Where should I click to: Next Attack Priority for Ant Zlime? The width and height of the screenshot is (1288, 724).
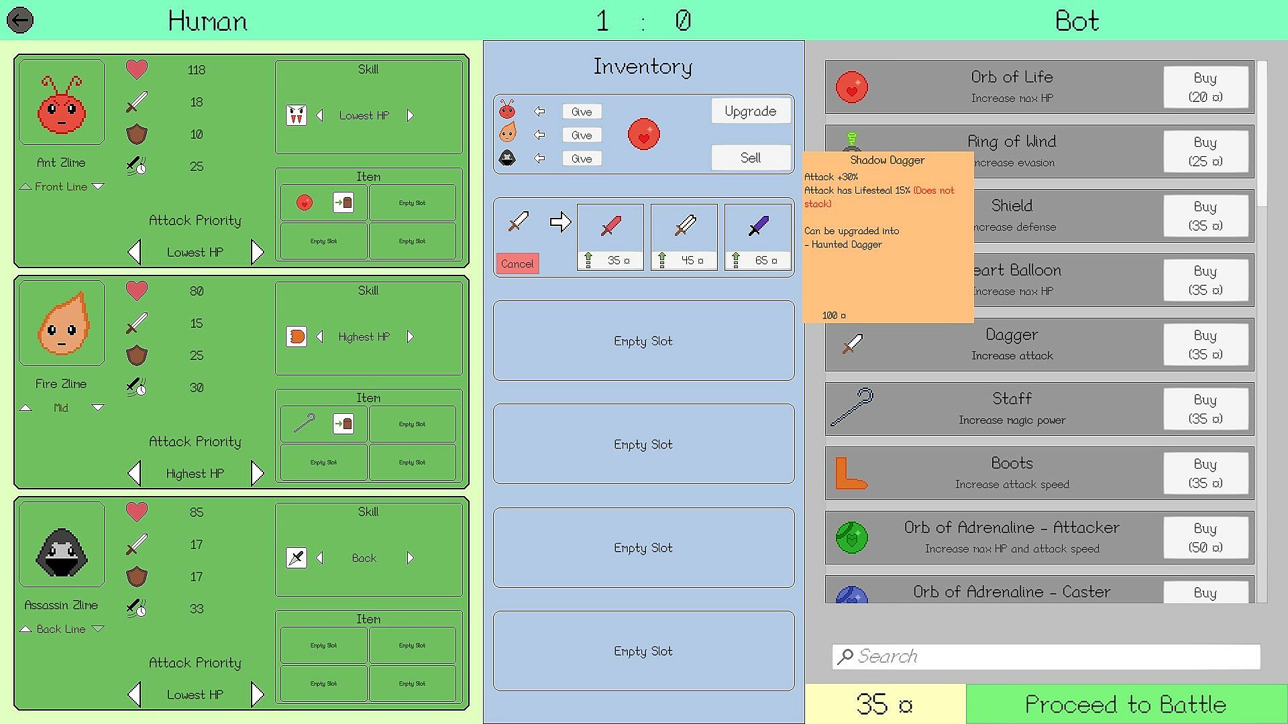click(258, 252)
